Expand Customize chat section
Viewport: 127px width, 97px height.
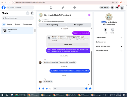click(109, 38)
